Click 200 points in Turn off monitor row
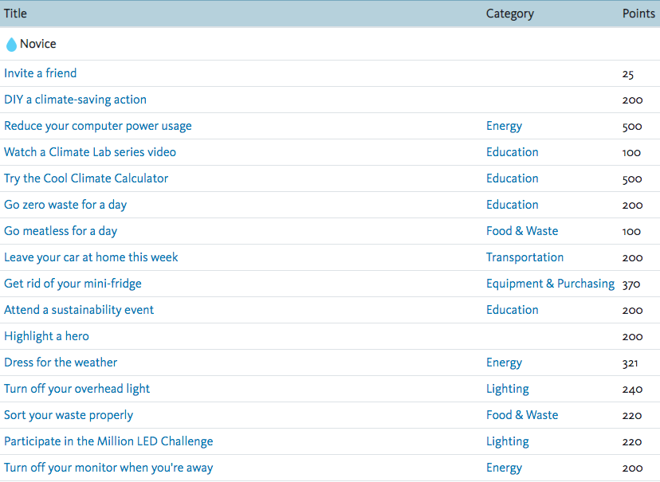This screenshot has height=482, width=660. [x=633, y=468]
